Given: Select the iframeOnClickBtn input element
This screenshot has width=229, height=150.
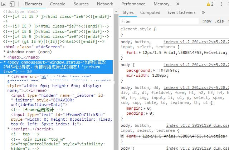Looking at the screenshot, I should point(61,119).
